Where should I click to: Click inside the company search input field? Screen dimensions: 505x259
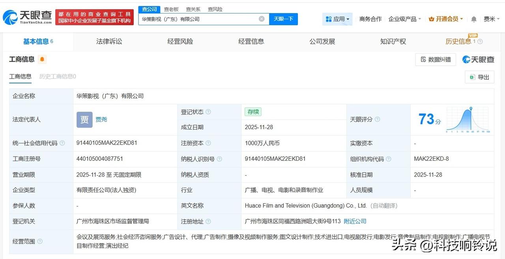(x=197, y=19)
